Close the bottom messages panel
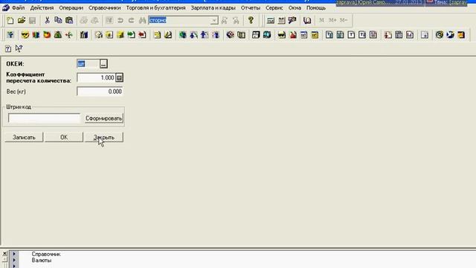This screenshot has height=268, width=476. [4, 253]
